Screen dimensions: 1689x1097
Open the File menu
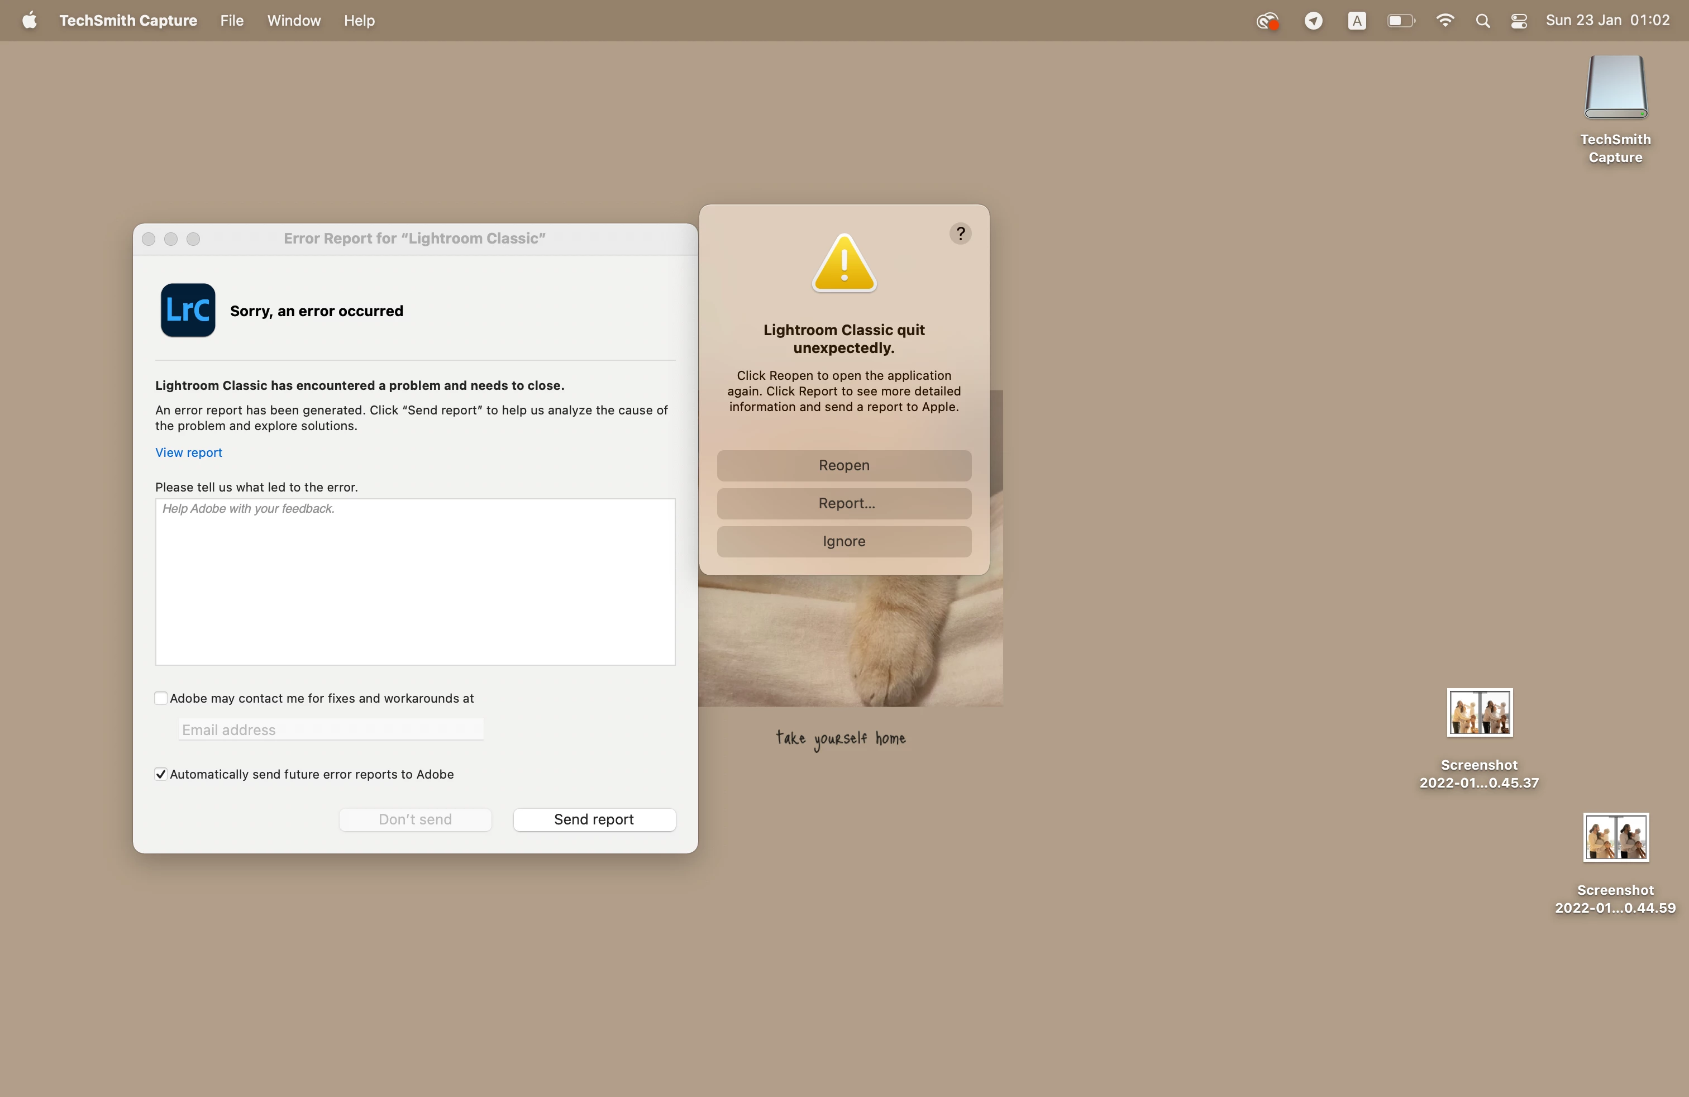click(231, 21)
